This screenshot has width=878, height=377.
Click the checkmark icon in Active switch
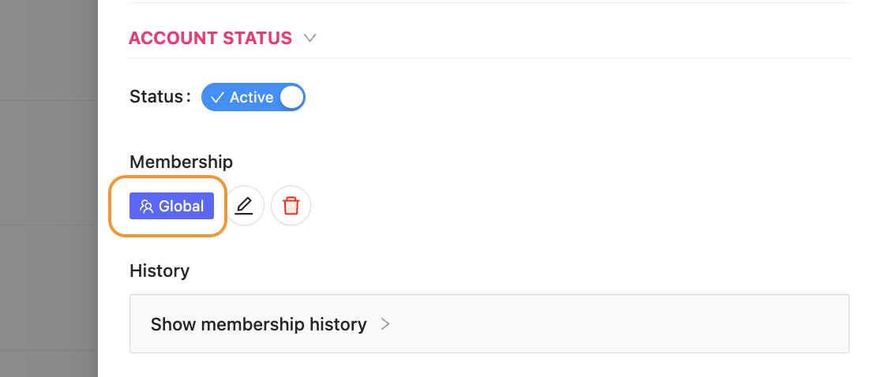point(218,98)
